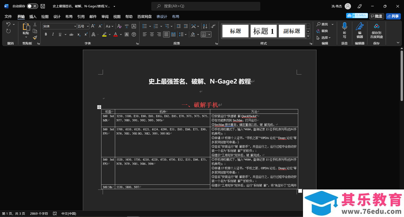Click the Undo arrow icon
404x217 pixels.
click(8, 25)
